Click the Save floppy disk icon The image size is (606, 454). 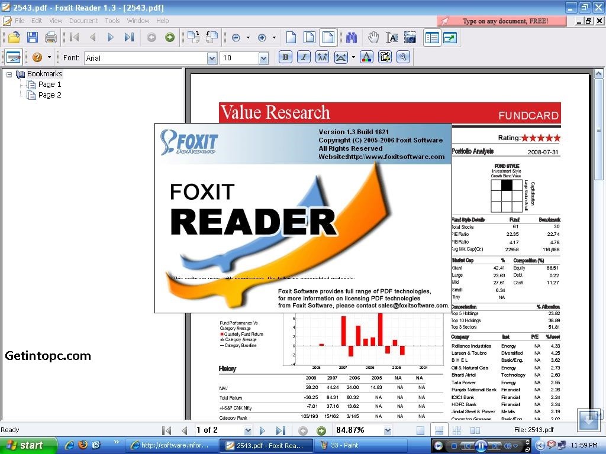(33, 37)
